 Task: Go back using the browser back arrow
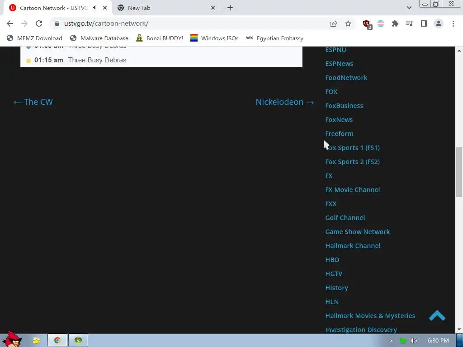[10, 23]
